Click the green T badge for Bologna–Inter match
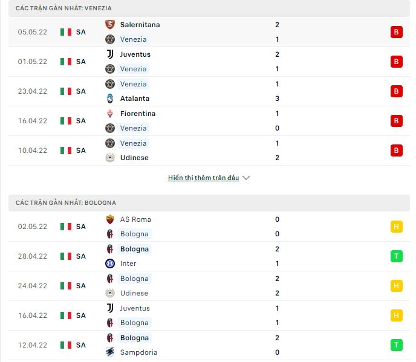 397,256
